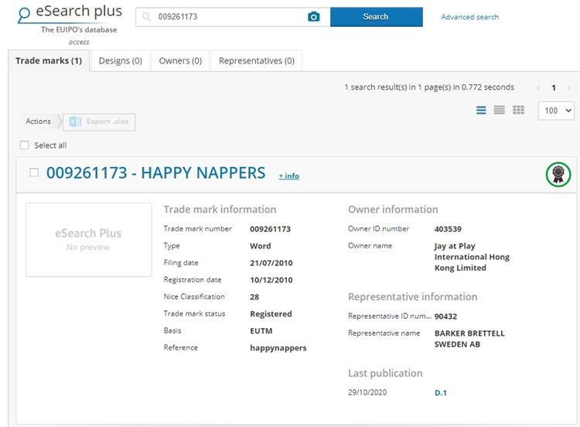
Task: Go to previous results page arrow
Action: (x=538, y=88)
